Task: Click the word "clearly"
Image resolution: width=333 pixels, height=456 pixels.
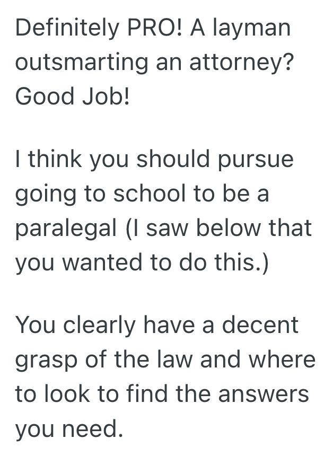Action: pos(106,326)
